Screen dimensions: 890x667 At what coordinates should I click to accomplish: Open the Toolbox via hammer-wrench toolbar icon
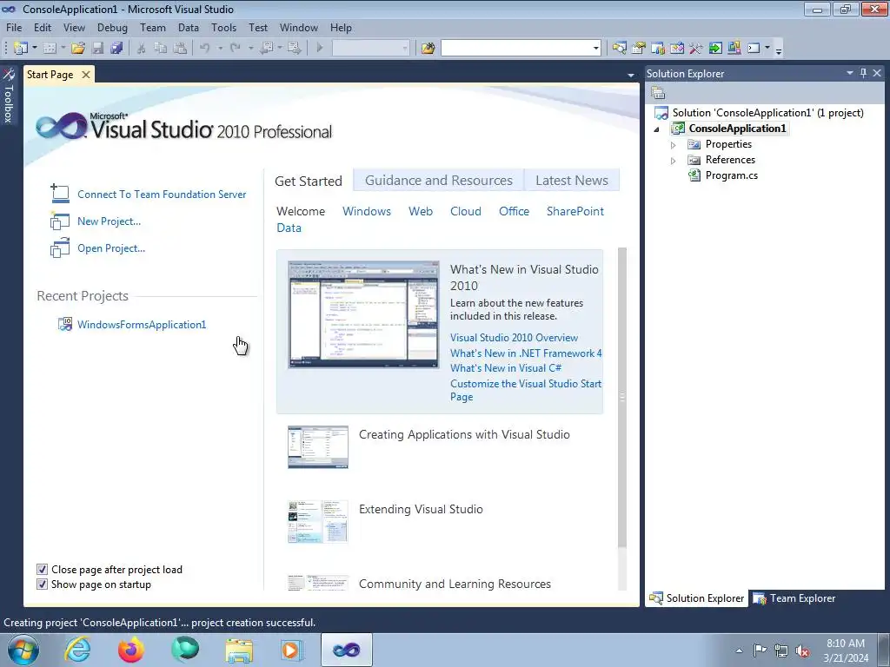click(x=696, y=49)
